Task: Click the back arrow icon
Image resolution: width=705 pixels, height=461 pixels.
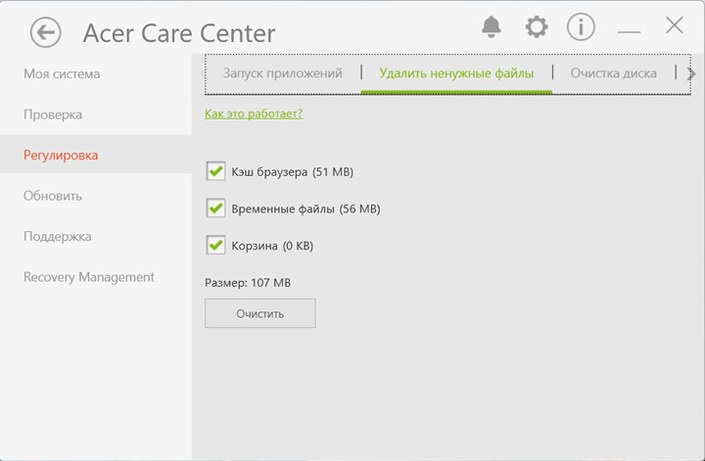Action: point(45,32)
